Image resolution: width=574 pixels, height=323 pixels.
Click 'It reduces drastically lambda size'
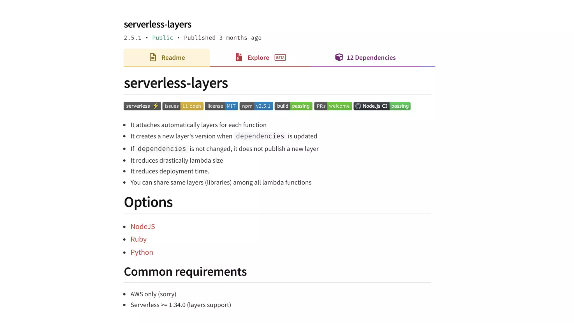click(x=177, y=160)
